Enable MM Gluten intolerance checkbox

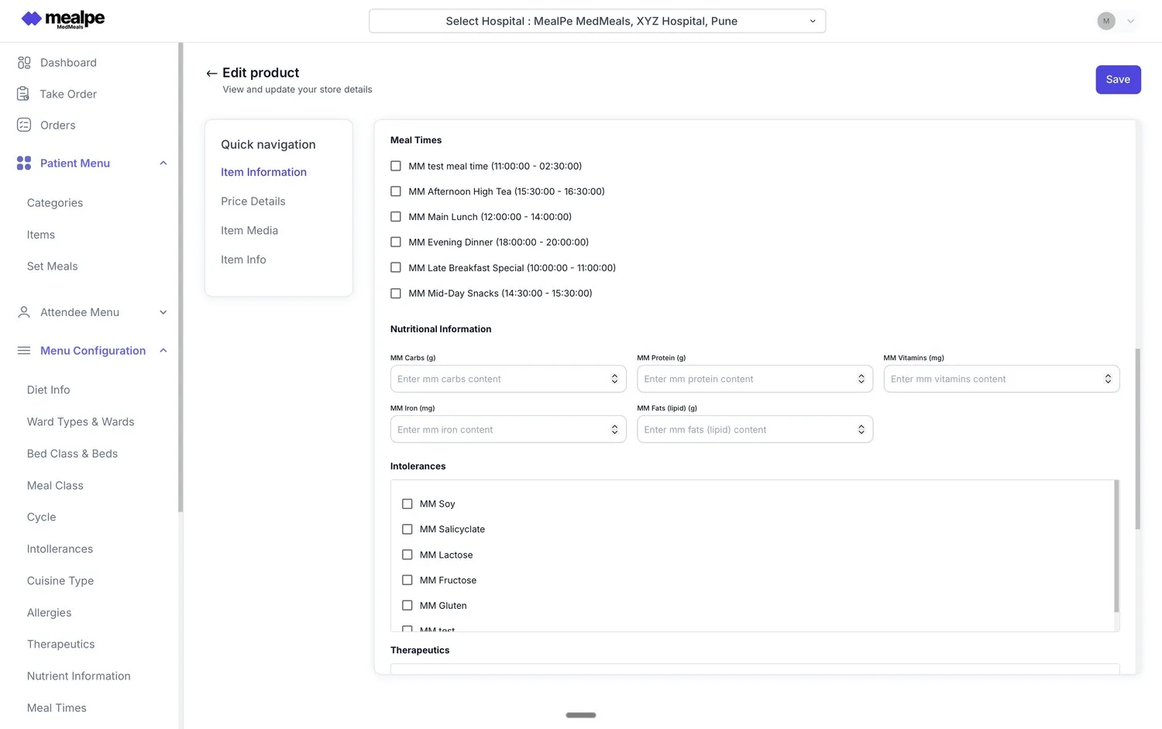click(407, 606)
